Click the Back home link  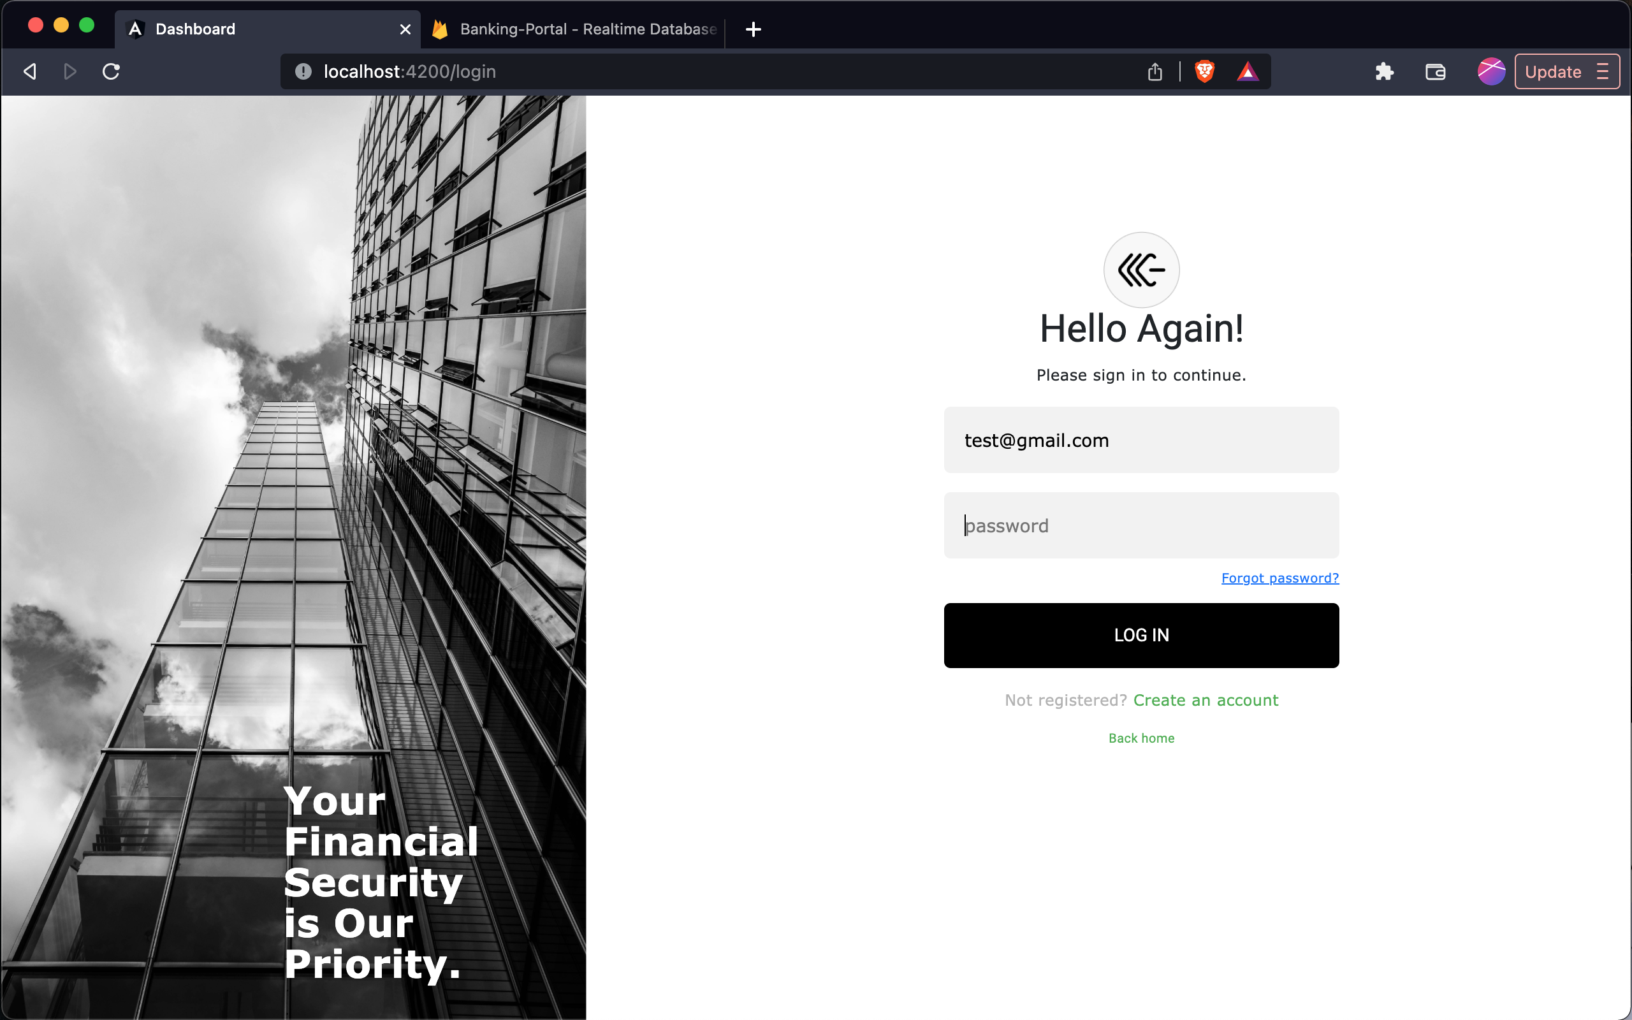coord(1141,738)
